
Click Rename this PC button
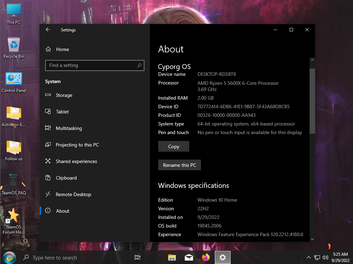click(179, 165)
